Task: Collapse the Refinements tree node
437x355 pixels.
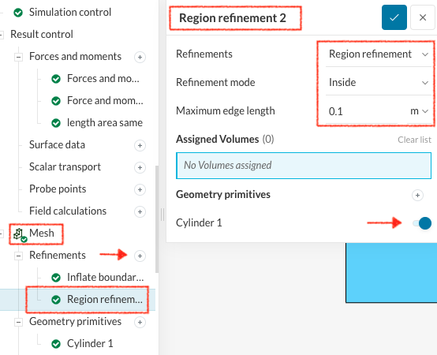Action: (x=18, y=256)
